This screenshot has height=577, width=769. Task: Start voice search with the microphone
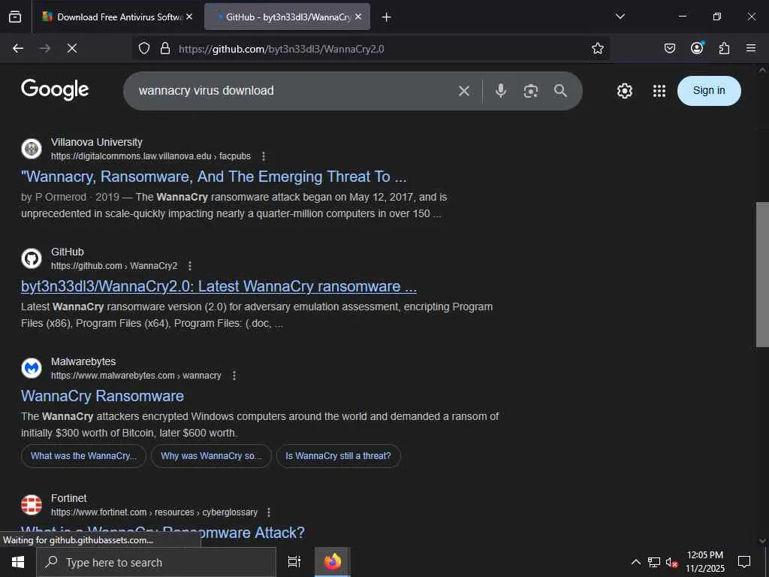pyautogui.click(x=501, y=91)
